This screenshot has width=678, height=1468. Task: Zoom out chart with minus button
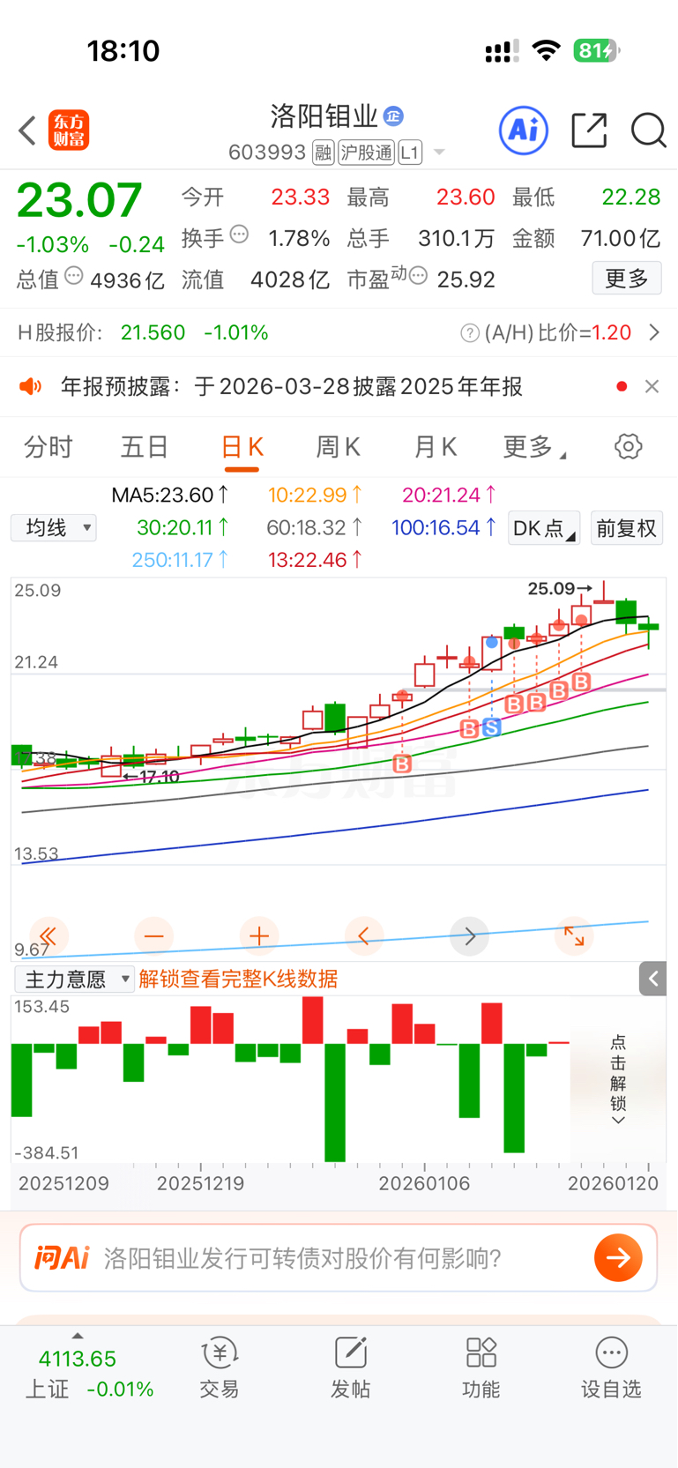[154, 936]
